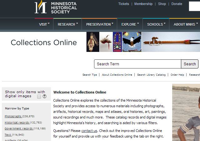Open About Collections Online link
The width and height of the screenshot is (200, 141).
117,75
